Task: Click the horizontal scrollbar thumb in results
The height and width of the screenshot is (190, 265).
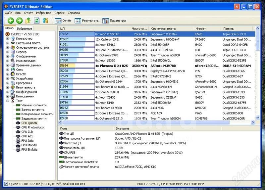Action: coord(146,122)
